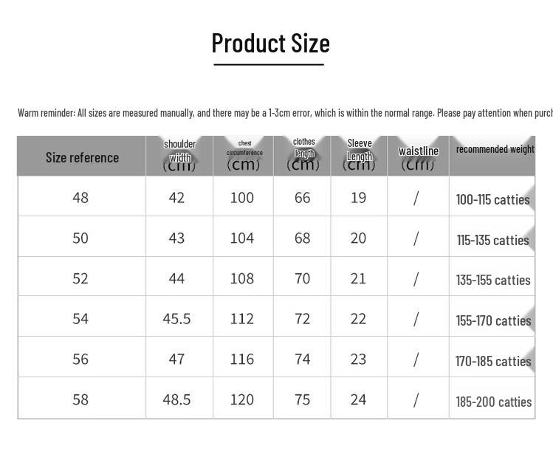The height and width of the screenshot is (457, 553).
Task: Click the shoulder width column header
Action: click(x=179, y=155)
